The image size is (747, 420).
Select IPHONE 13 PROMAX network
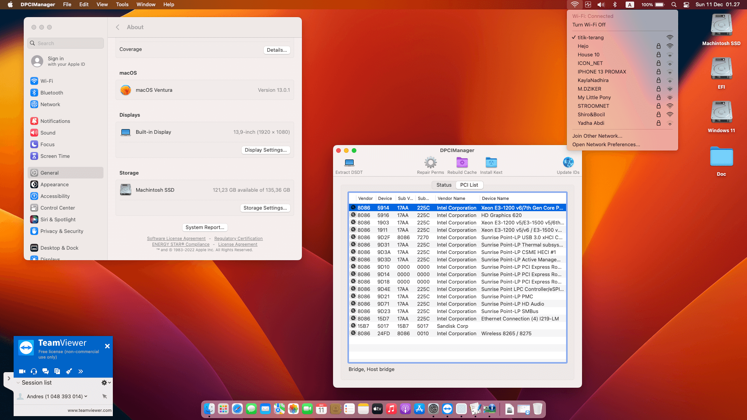coord(622,72)
